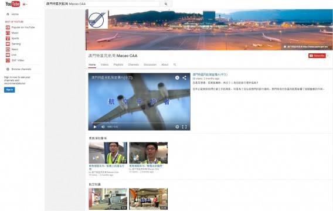Click the YouTube logo
Viewport: 333px width, 211px height.
click(12, 4)
